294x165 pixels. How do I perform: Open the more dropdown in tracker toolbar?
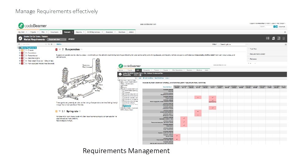[x=59, y=44]
